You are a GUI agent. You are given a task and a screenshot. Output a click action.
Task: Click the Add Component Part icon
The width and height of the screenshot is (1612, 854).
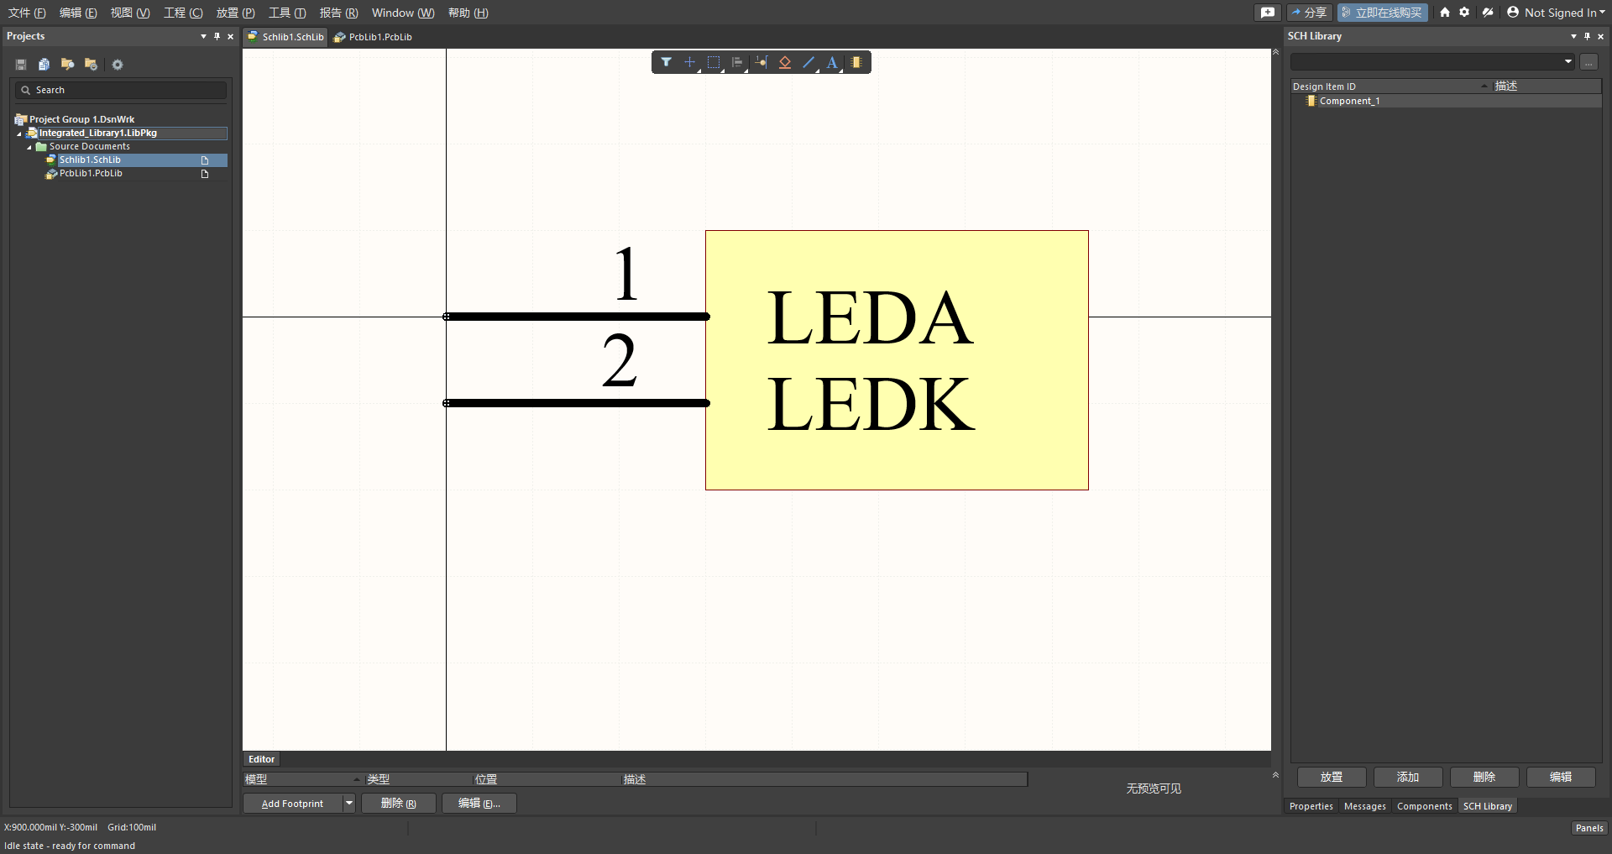click(856, 62)
